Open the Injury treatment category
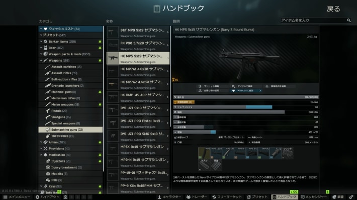This screenshot has height=200, width=357. (70, 167)
